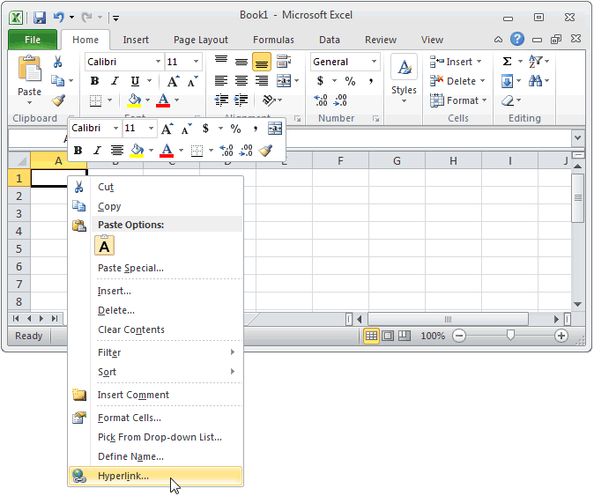Open the Format cells dropdown in ribbon
Image resolution: width=594 pixels, height=496 pixels.
485,100
